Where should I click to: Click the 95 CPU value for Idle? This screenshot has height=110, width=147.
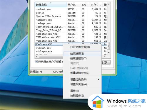coord(83,16)
